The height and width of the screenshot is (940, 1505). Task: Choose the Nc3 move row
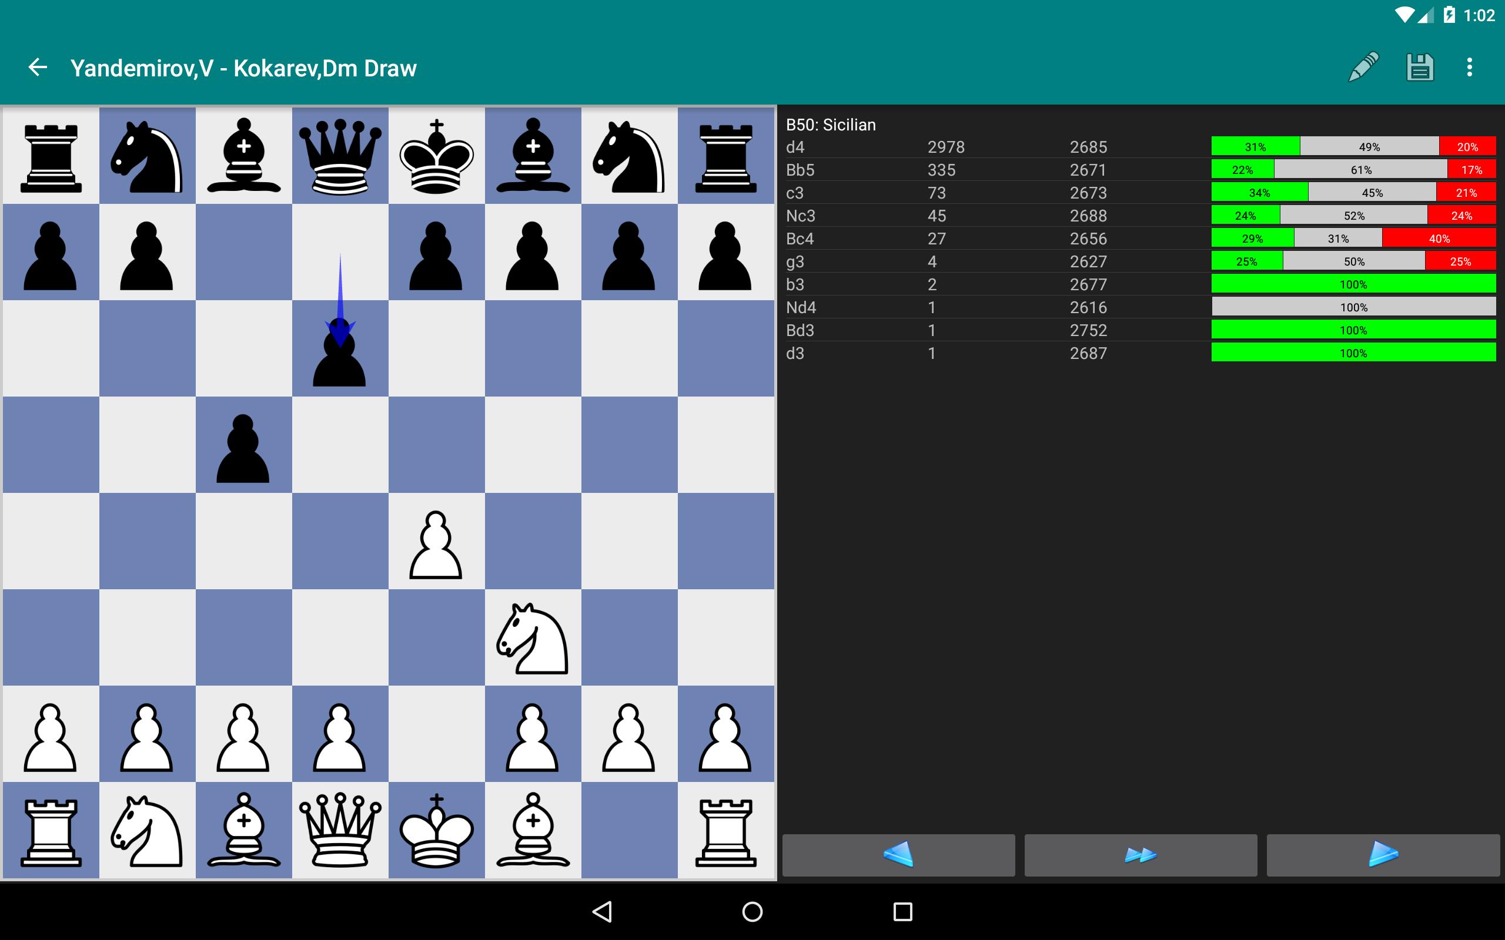click(x=1141, y=216)
